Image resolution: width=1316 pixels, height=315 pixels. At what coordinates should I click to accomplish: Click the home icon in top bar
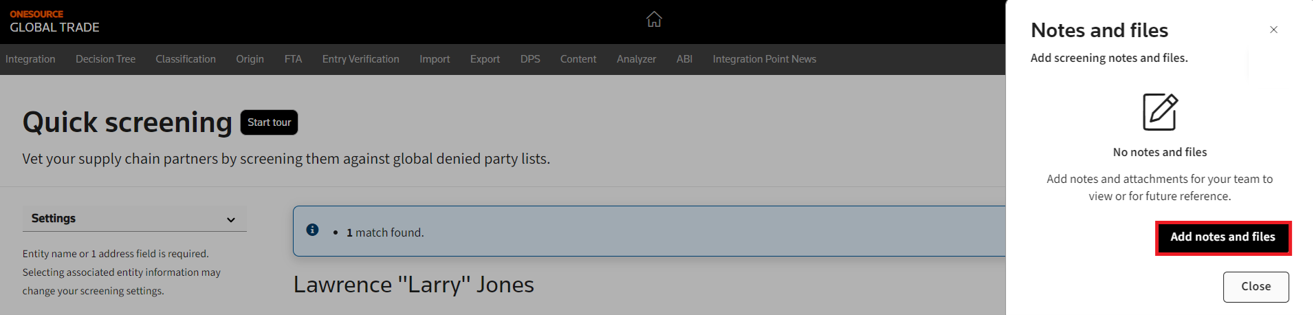point(654,19)
